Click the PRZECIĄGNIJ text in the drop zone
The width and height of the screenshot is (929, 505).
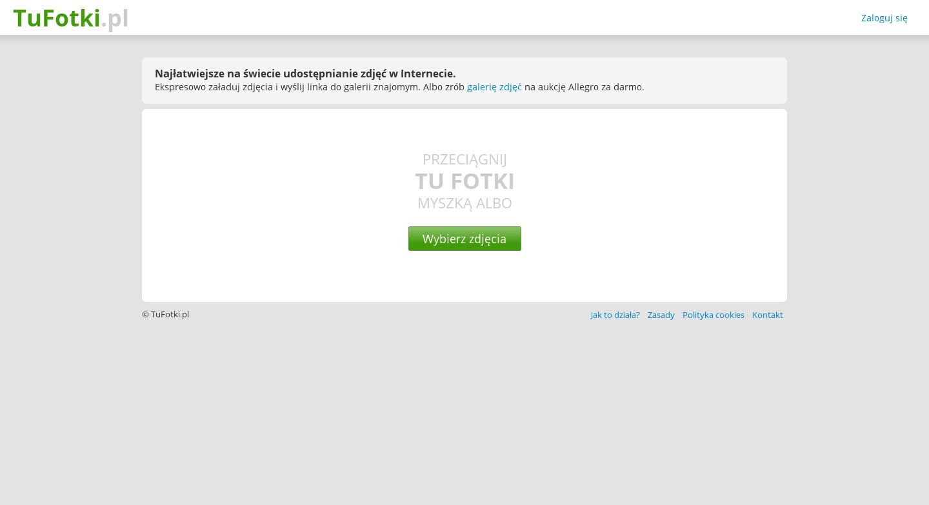[x=464, y=159]
